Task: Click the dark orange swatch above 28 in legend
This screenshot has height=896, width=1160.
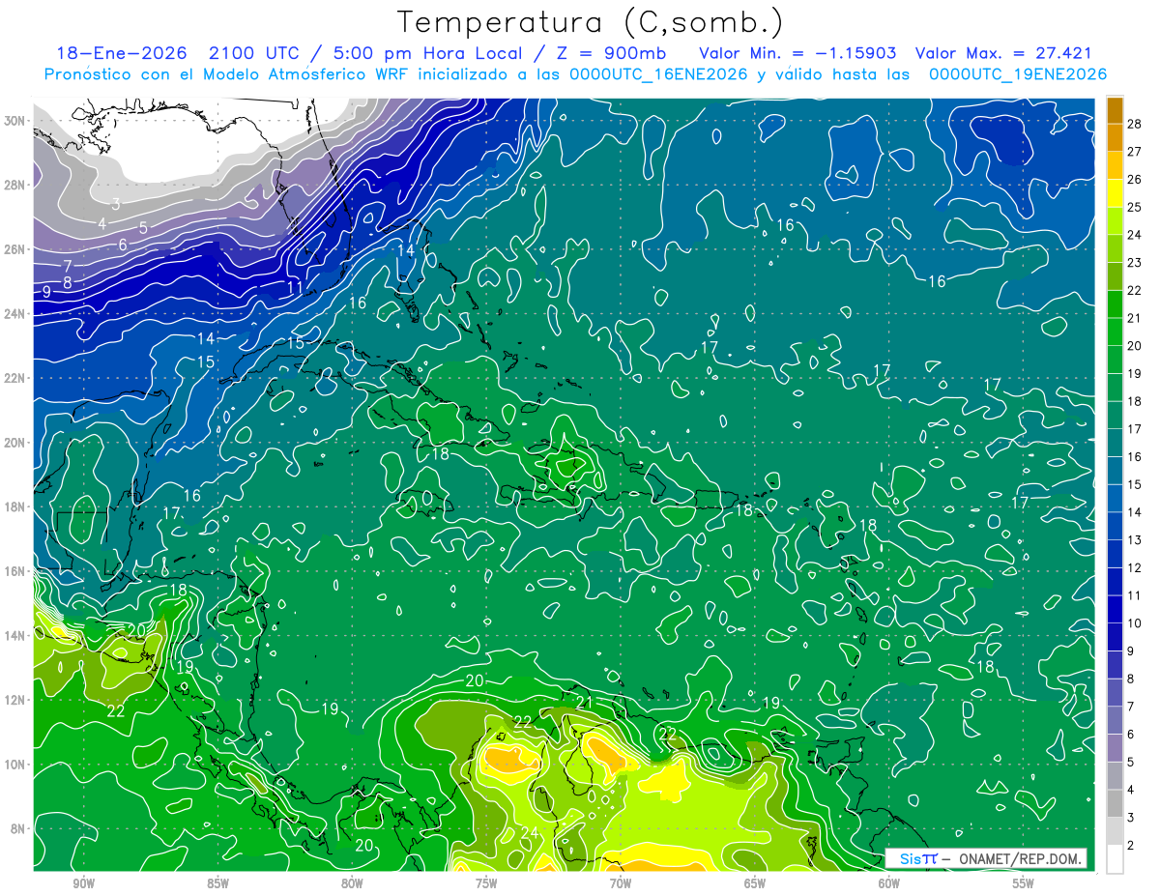Action: 1115,110
